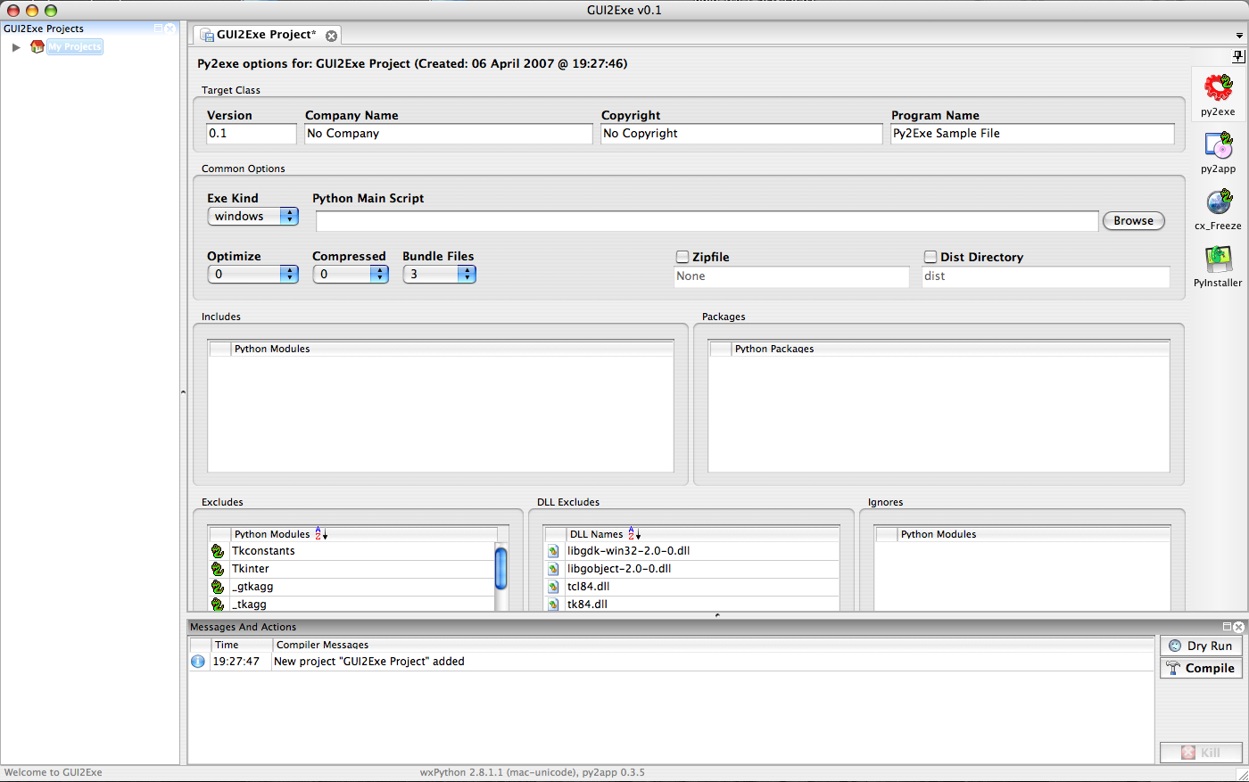Open the Bundle Files dropdown
This screenshot has height=782, width=1249.
439,275
